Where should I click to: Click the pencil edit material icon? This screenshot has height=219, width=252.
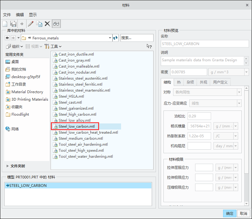[31, 24]
